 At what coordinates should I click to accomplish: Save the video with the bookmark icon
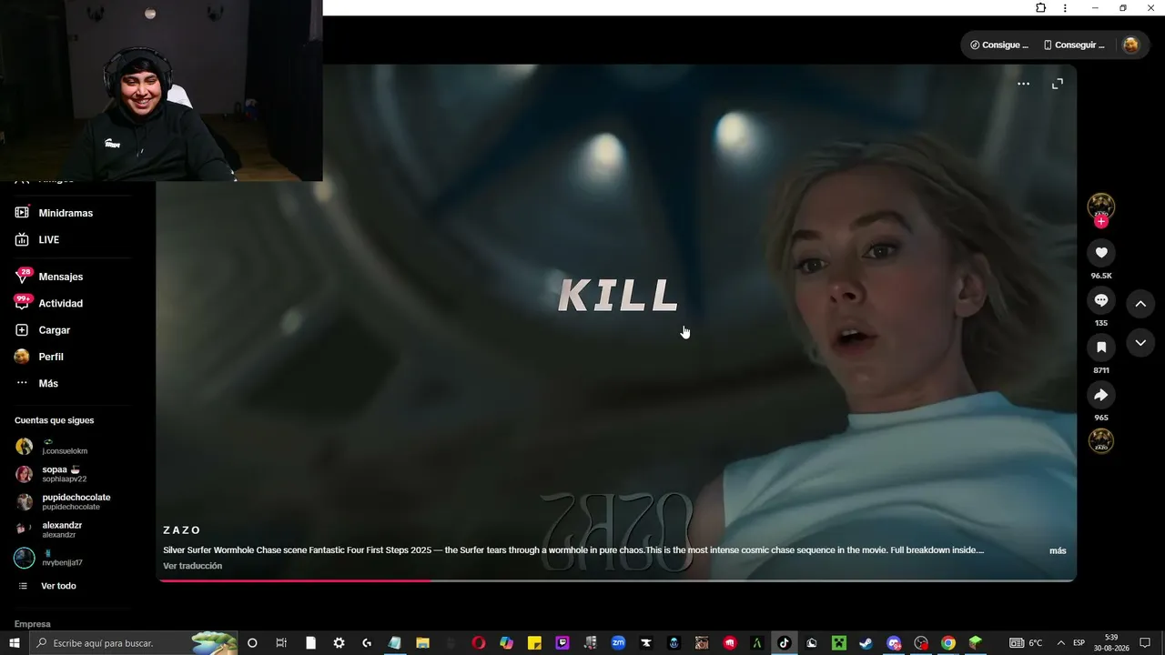click(1101, 348)
